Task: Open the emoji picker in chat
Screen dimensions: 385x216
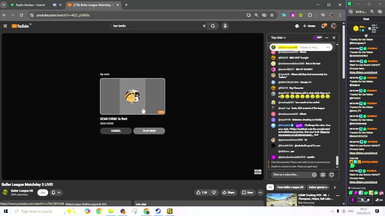Action: (314, 175)
